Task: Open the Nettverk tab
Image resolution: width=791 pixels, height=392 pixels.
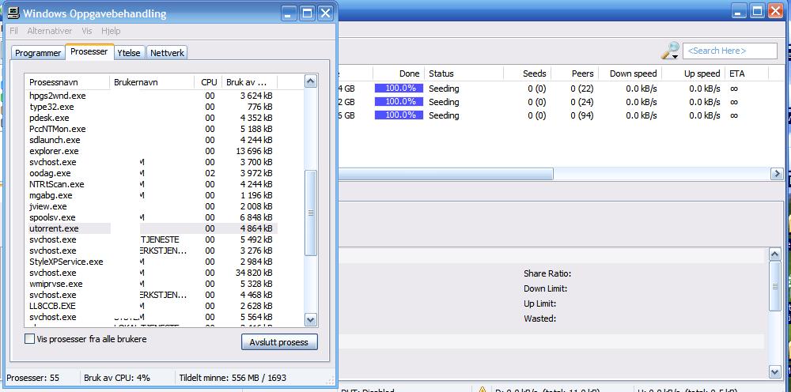Action: point(168,53)
